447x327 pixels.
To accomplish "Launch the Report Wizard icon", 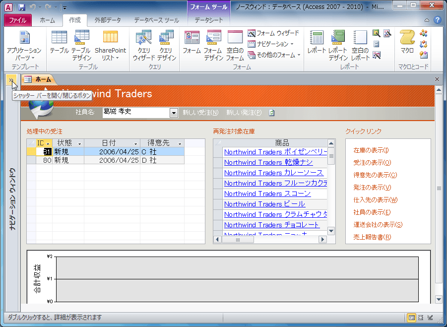I will pos(376,33).
